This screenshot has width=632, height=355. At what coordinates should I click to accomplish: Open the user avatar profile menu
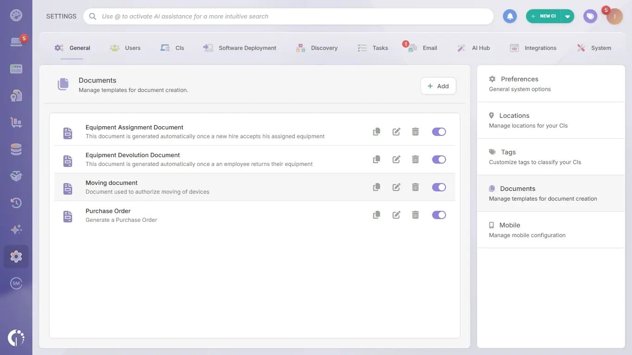click(x=614, y=16)
